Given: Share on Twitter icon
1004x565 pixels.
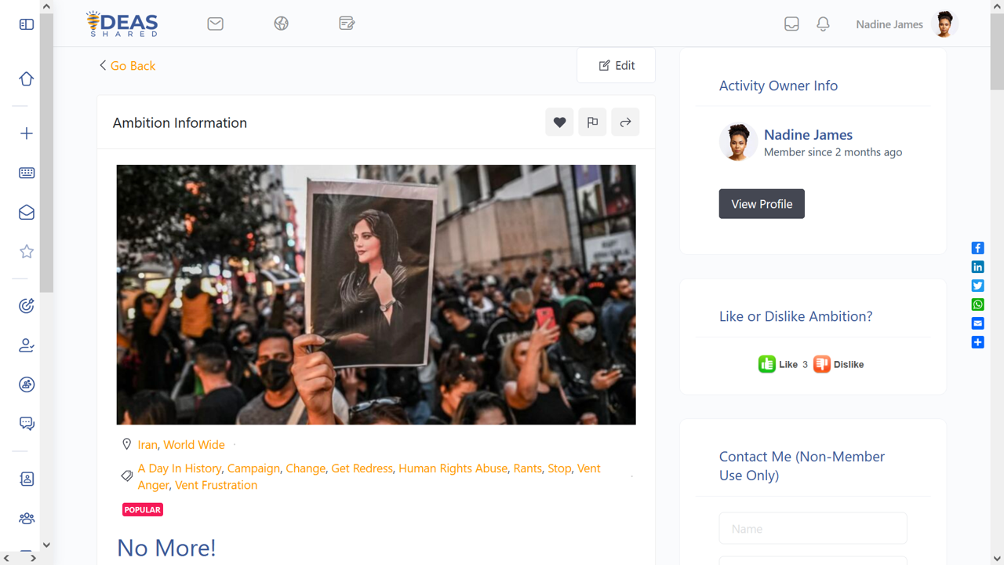Looking at the screenshot, I should pyautogui.click(x=978, y=286).
